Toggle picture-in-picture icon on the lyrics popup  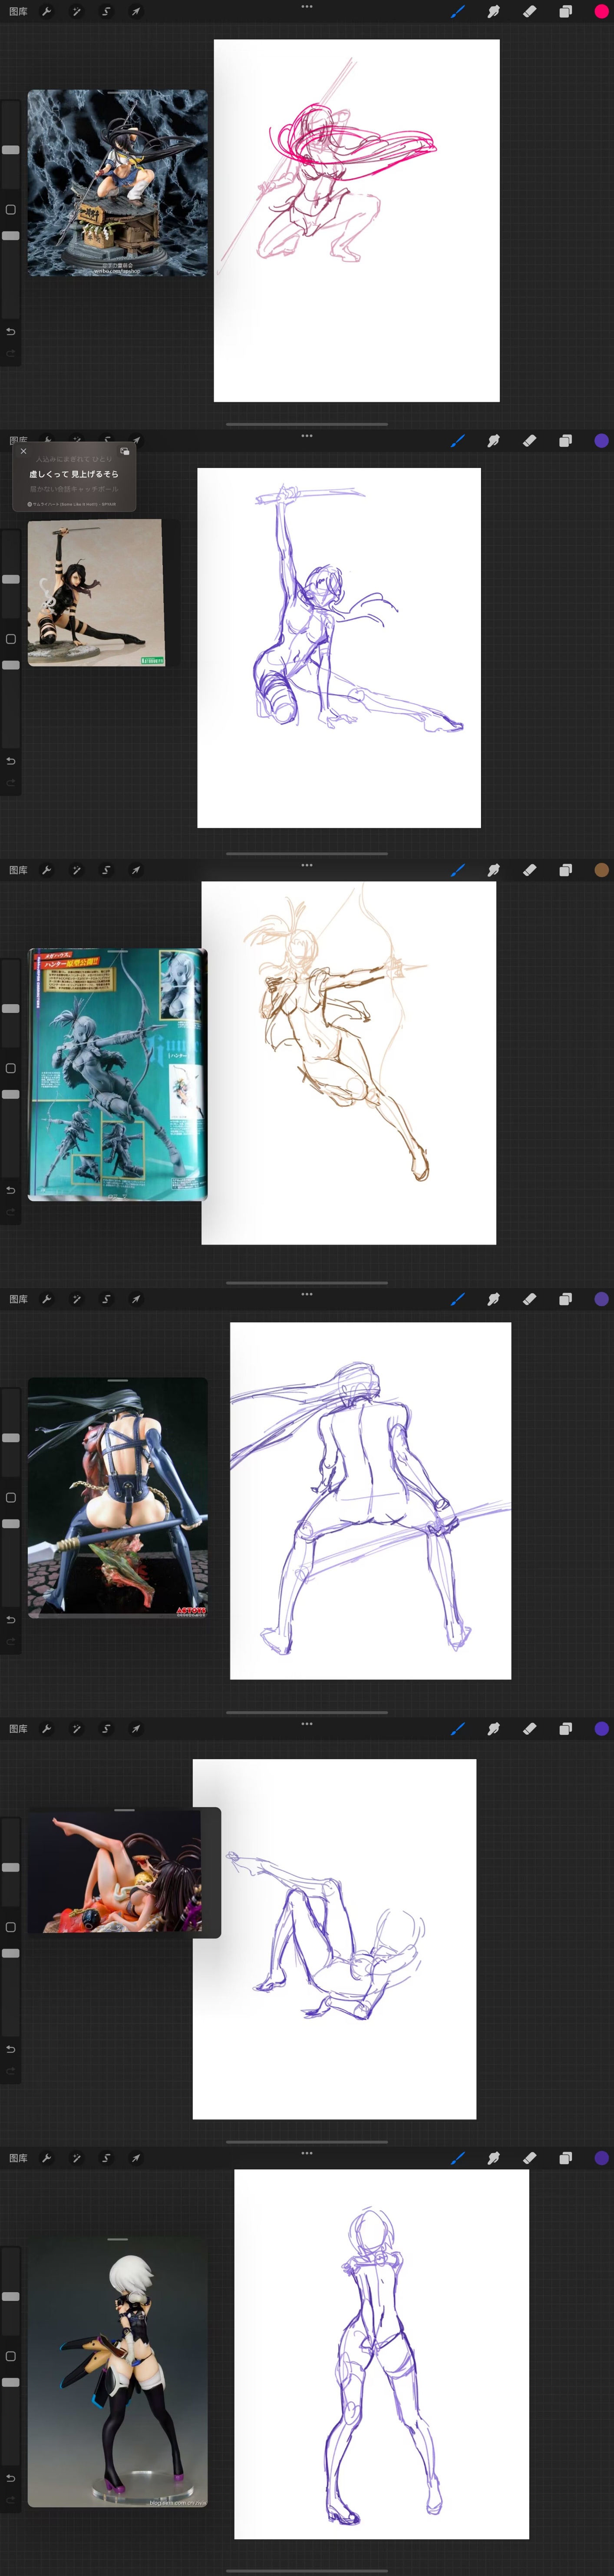tap(125, 452)
